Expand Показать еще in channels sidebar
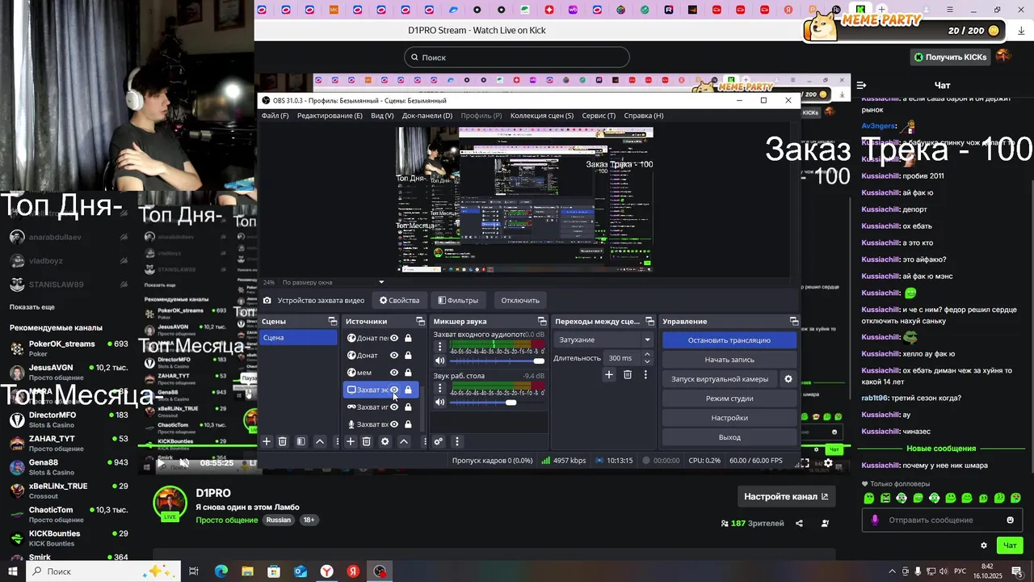 click(x=32, y=307)
